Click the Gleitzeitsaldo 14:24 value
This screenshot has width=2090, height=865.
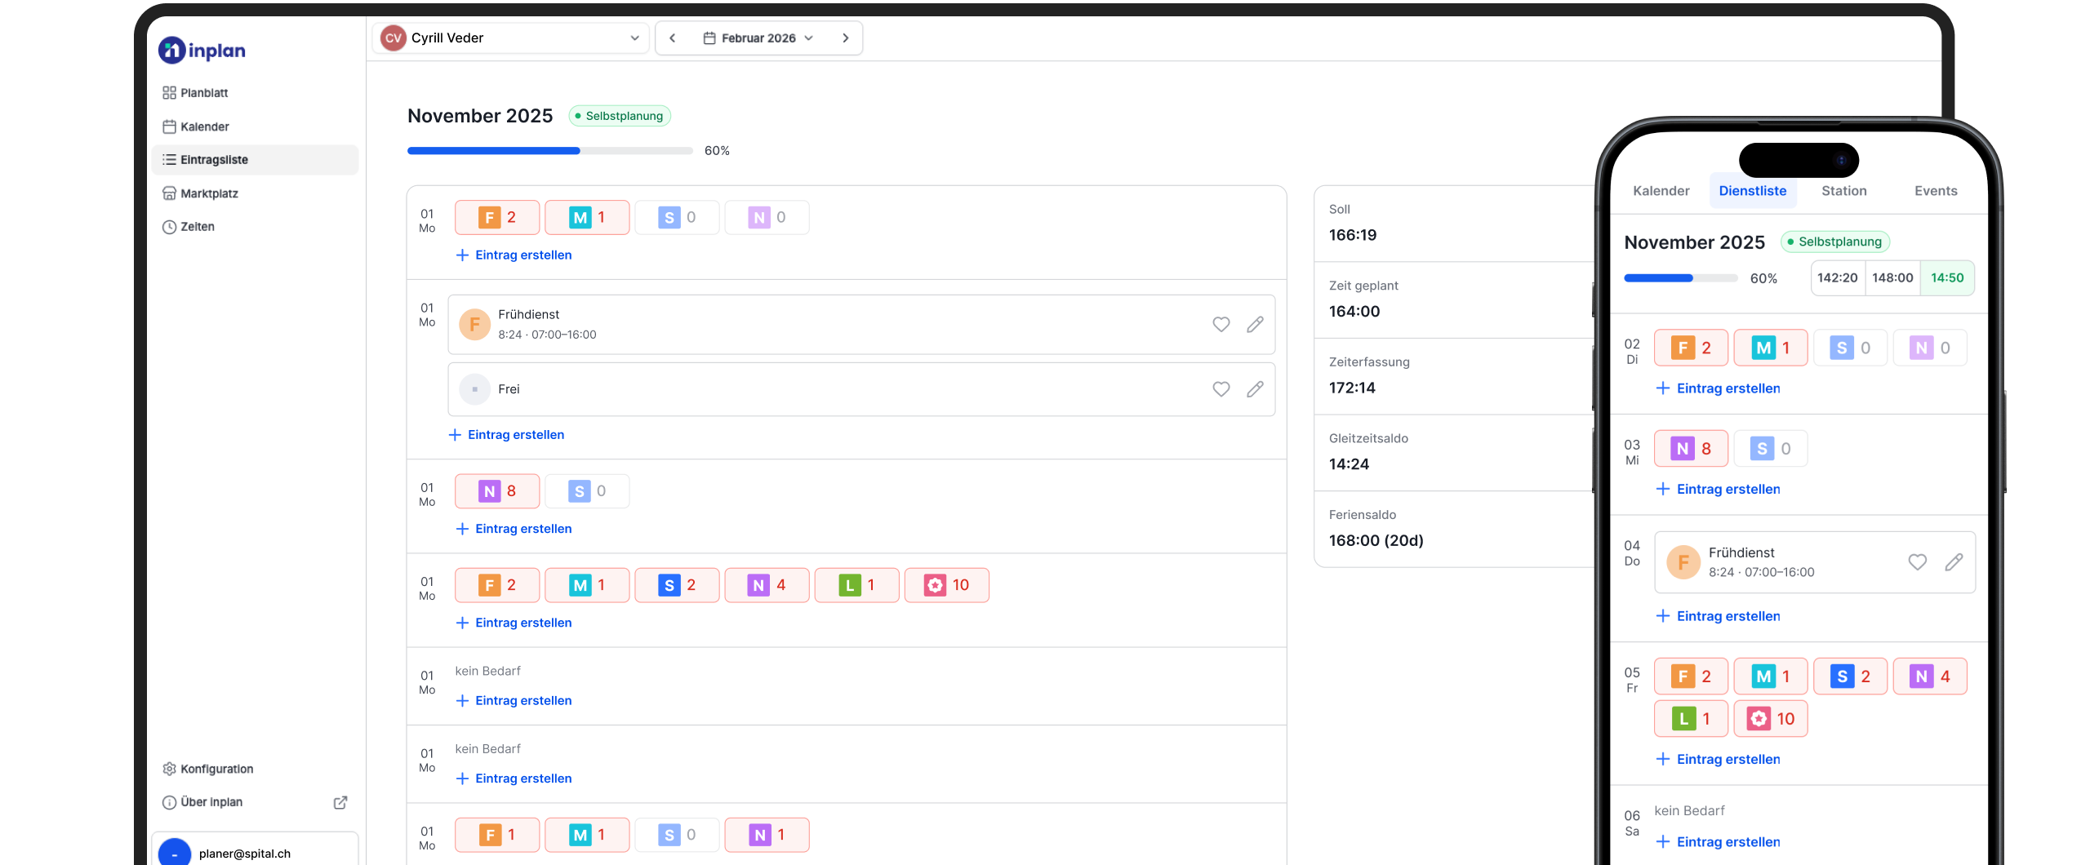1349,464
